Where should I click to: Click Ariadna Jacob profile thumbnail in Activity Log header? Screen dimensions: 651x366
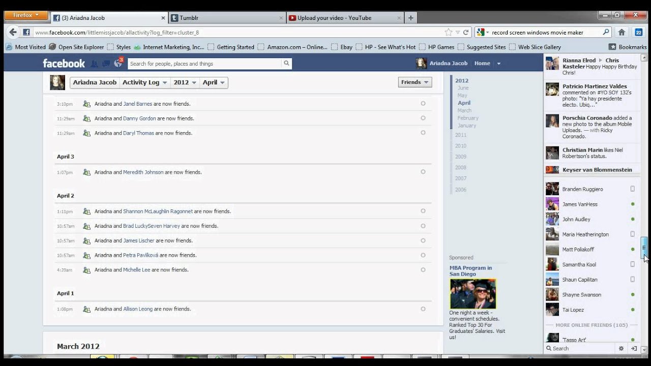[57, 82]
